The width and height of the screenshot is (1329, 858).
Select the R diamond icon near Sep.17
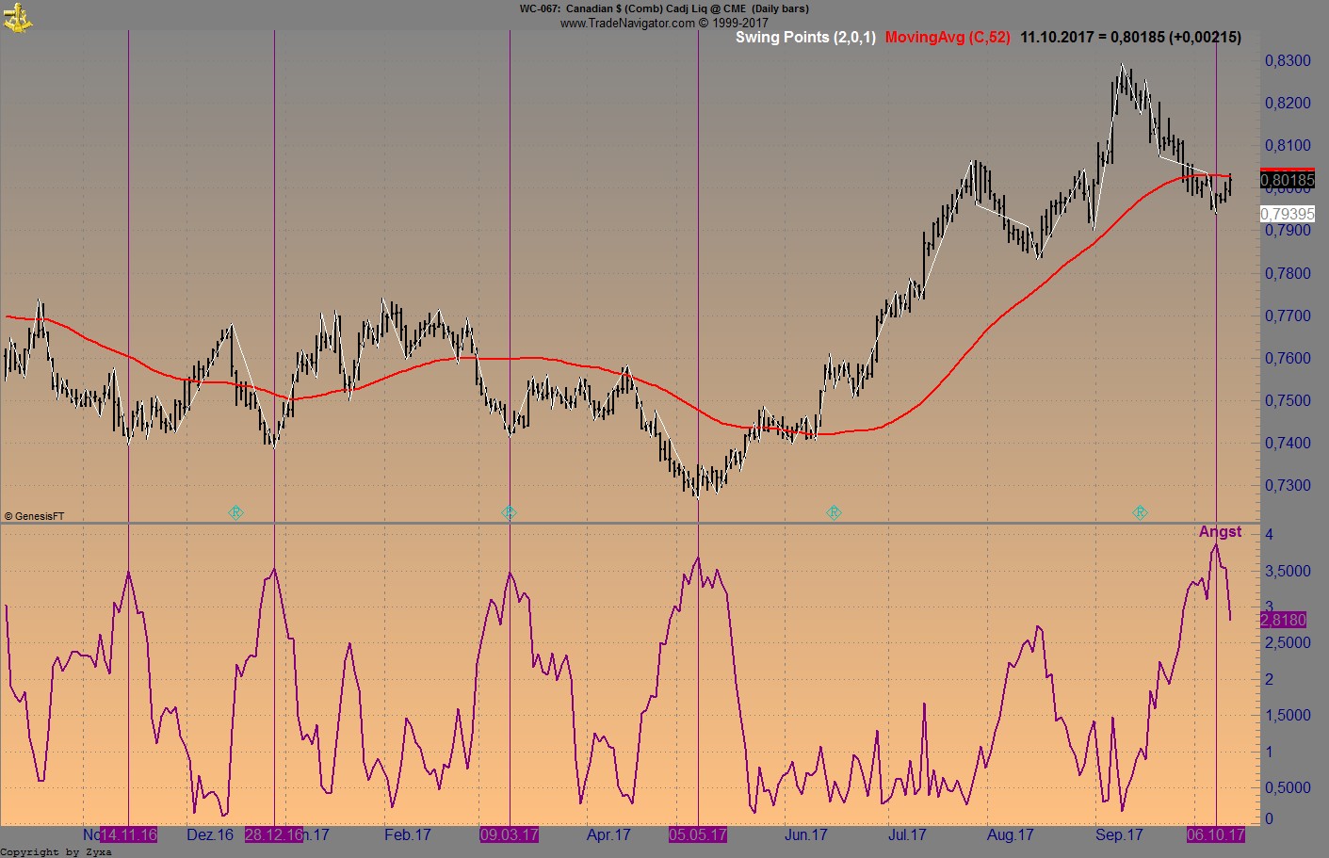click(1141, 512)
